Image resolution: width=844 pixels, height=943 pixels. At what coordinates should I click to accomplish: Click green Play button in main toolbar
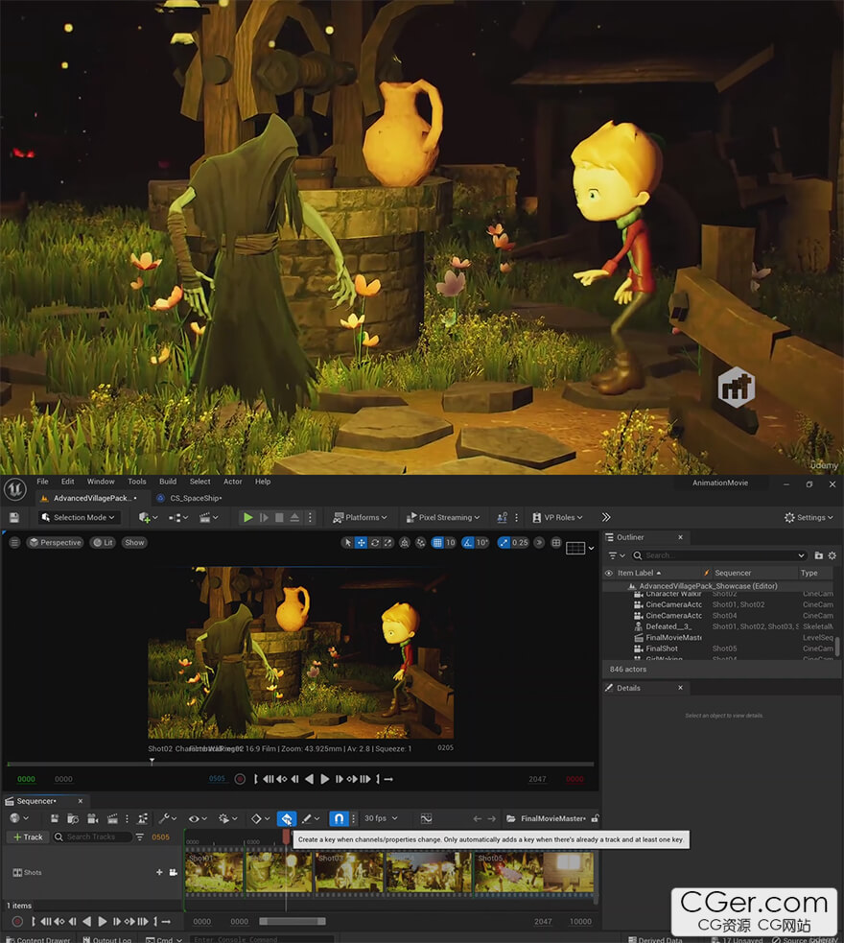pos(247,517)
